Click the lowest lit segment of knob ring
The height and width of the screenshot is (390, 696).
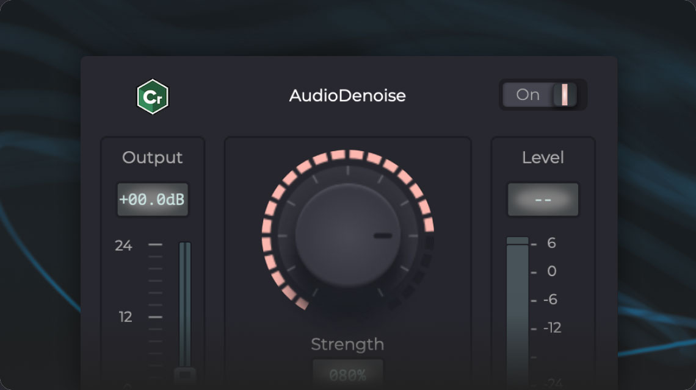302,303
